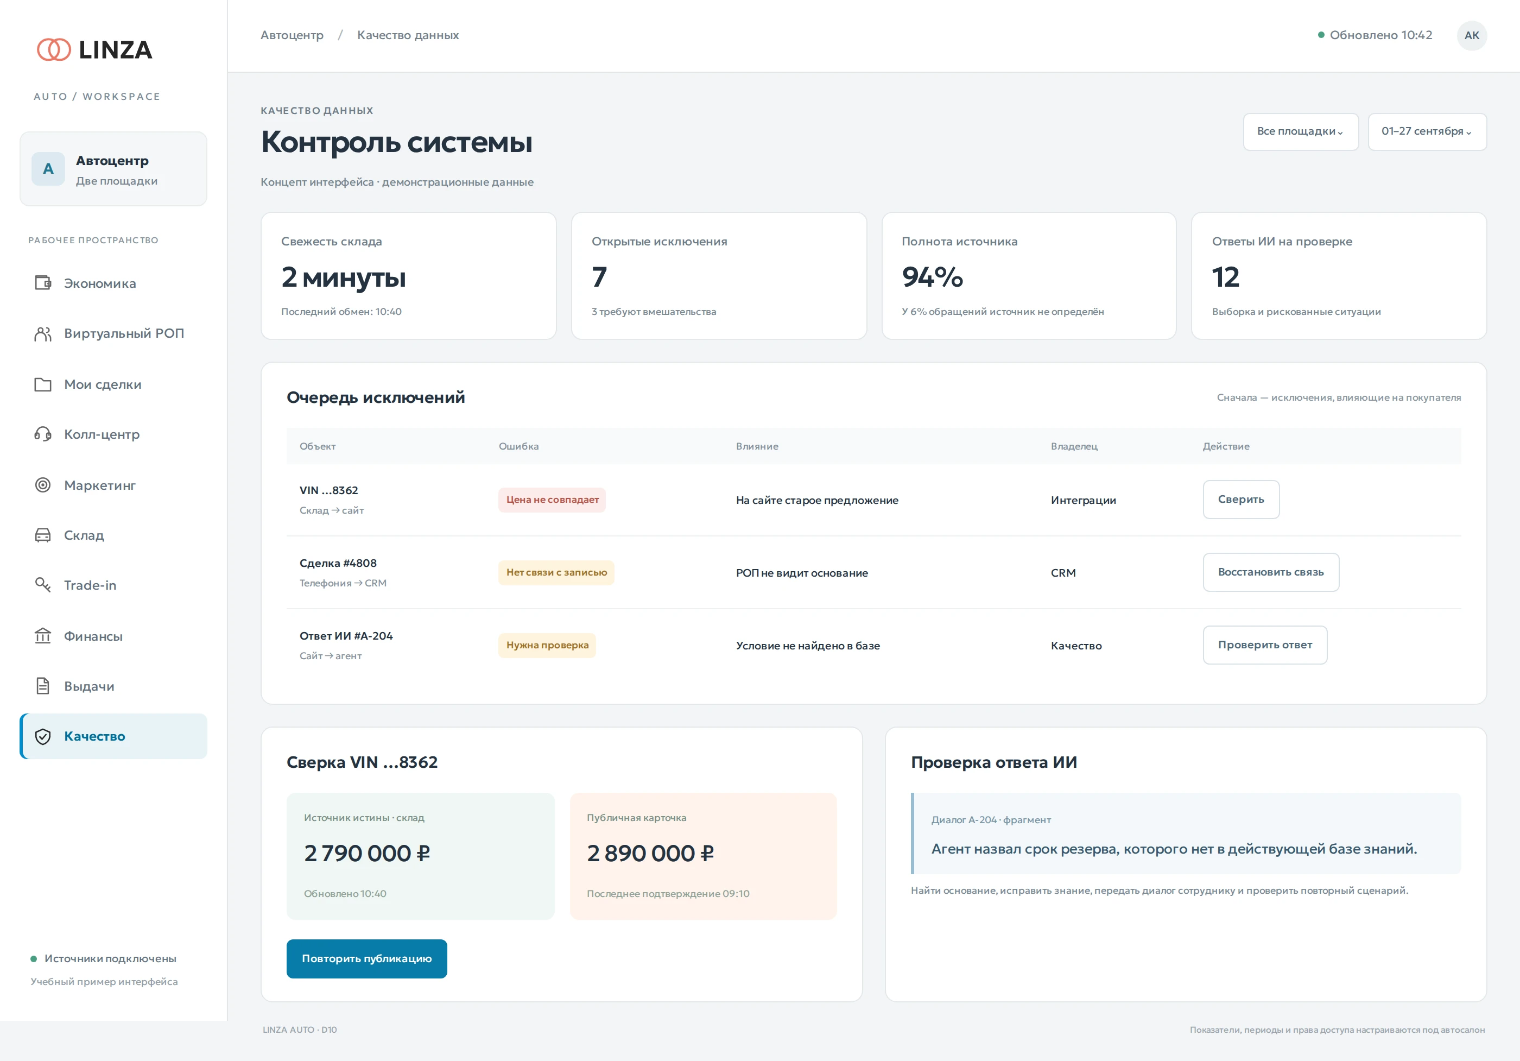Click the 2 890 000 ₽ public price
The width and height of the screenshot is (1520, 1061).
tap(650, 853)
